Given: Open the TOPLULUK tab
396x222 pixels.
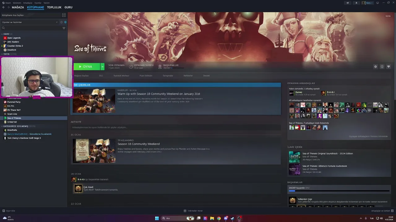Looking at the screenshot, I should point(54,7).
